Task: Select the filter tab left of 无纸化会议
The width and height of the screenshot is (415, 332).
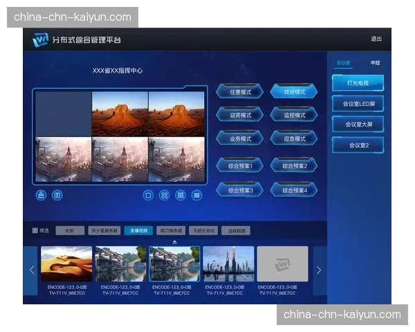Action: [x=171, y=230]
